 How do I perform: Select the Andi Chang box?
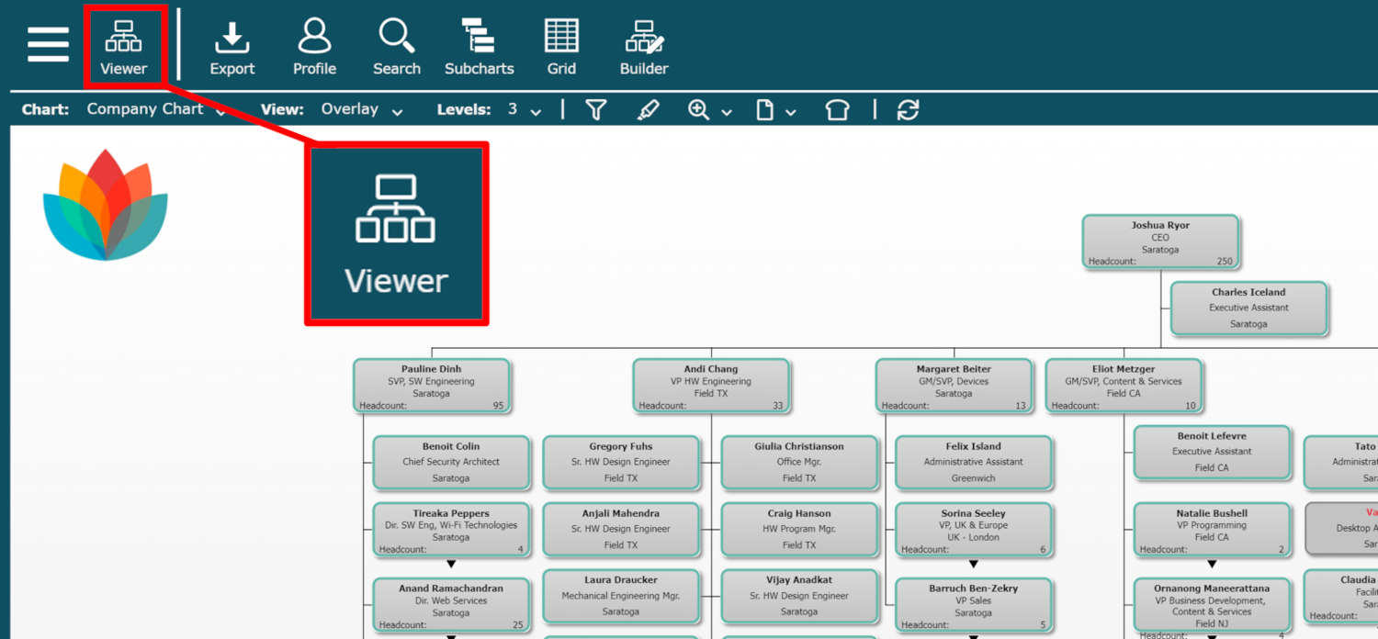click(x=710, y=386)
